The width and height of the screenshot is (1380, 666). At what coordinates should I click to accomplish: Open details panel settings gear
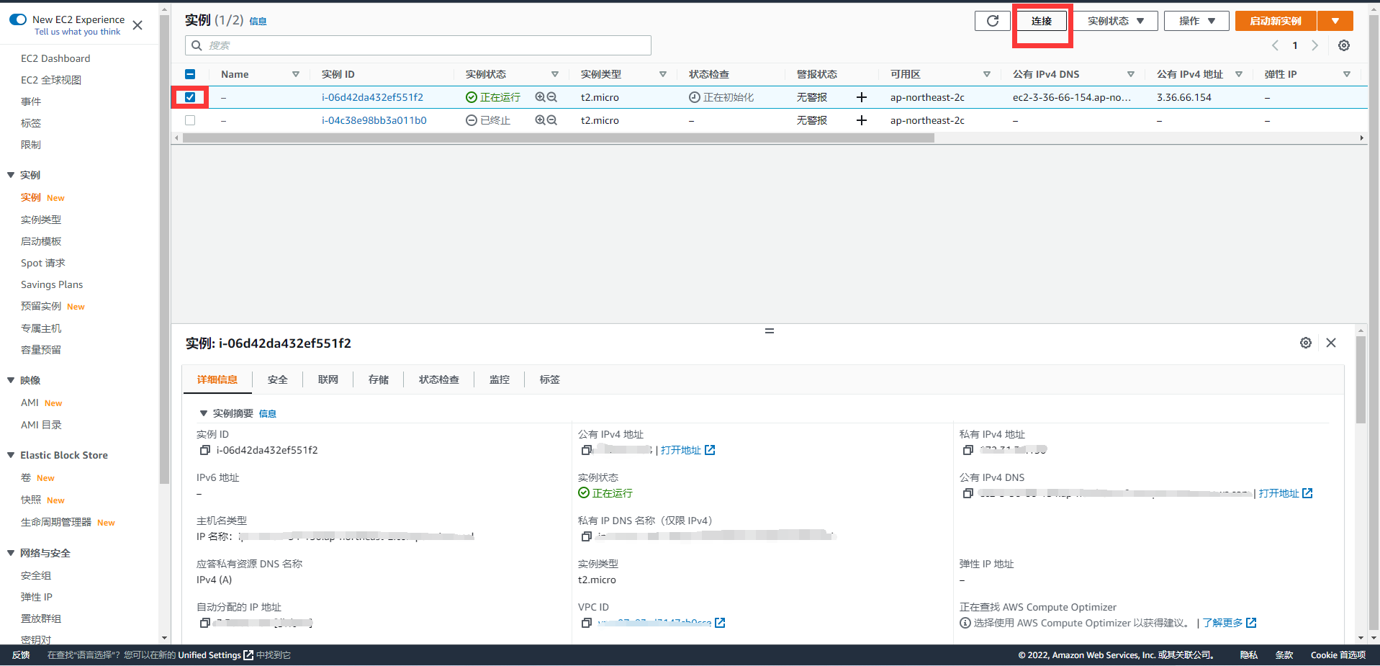[1305, 343]
